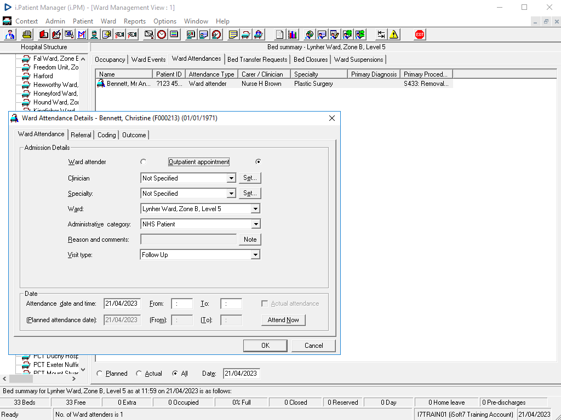561x420 pixels.
Task: Click the bar chart toolbar icon
Action: click(293, 34)
